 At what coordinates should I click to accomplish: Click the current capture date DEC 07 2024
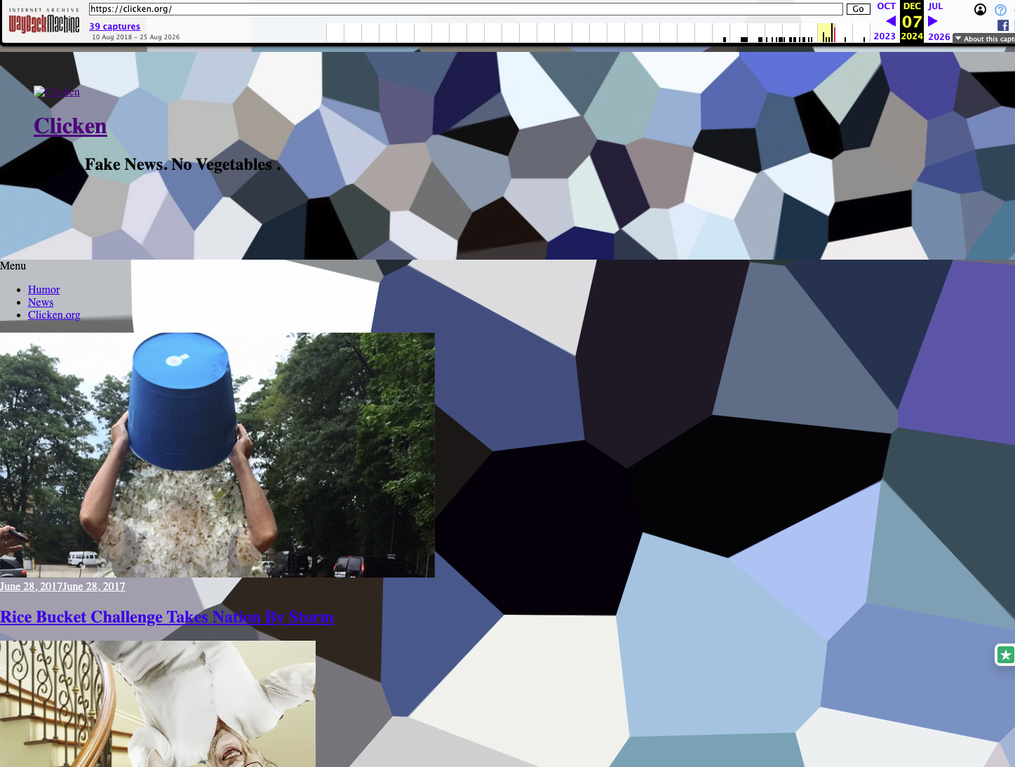tap(912, 22)
